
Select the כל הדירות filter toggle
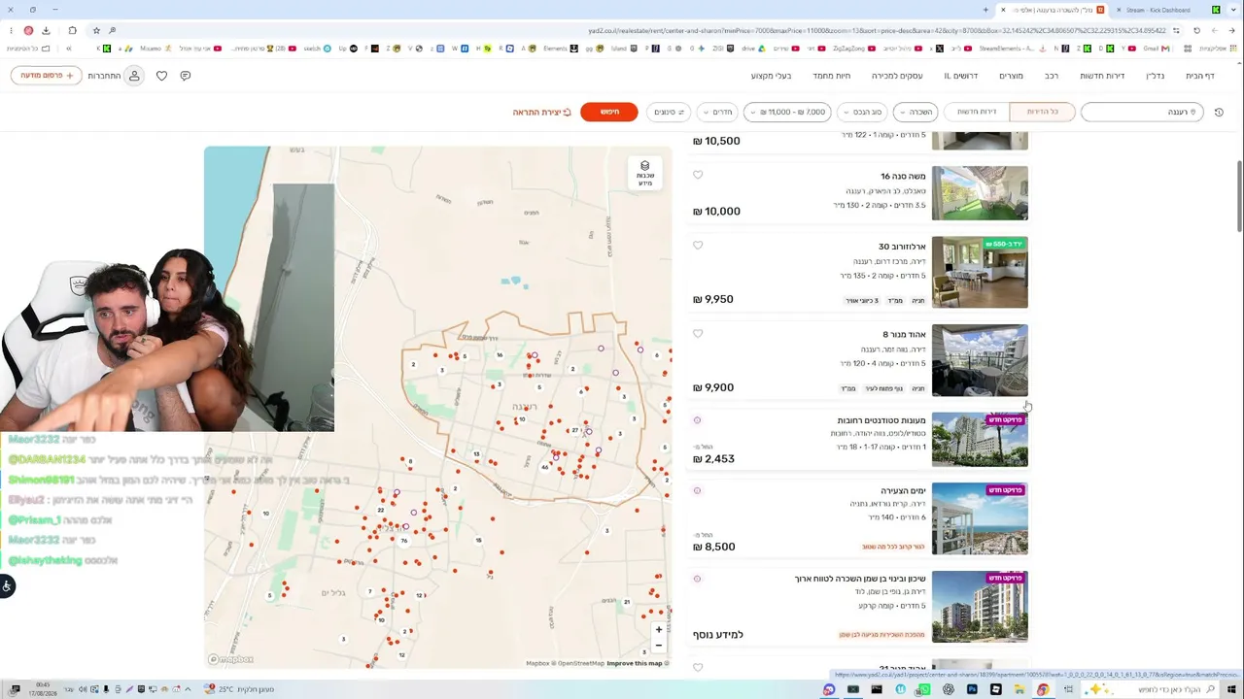coord(1042,112)
